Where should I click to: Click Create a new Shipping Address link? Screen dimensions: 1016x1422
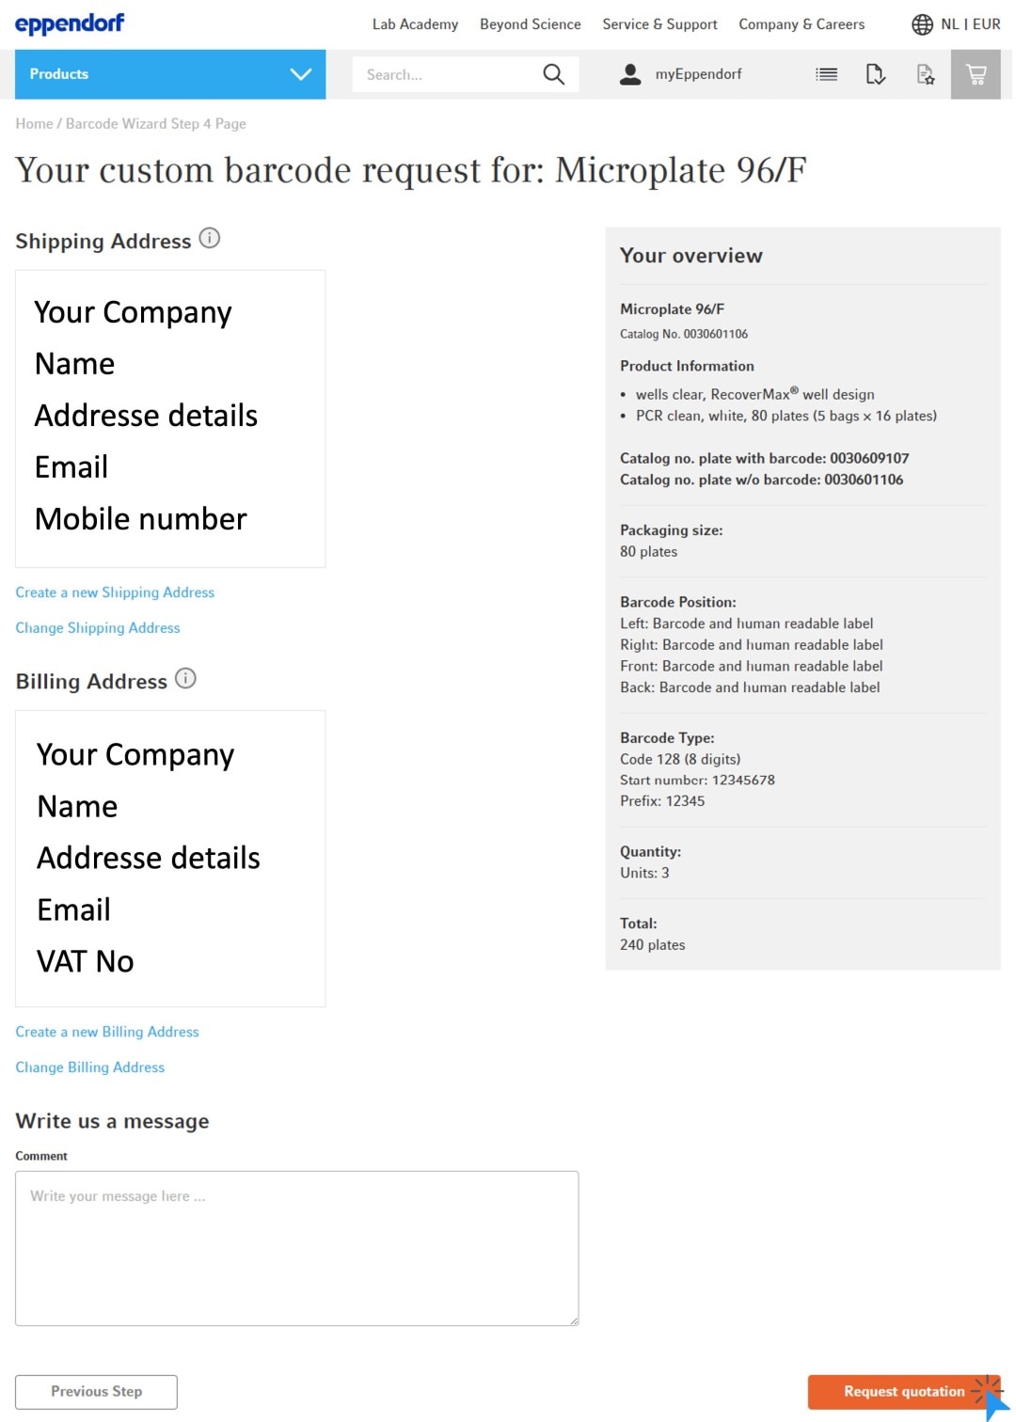pyautogui.click(x=115, y=592)
